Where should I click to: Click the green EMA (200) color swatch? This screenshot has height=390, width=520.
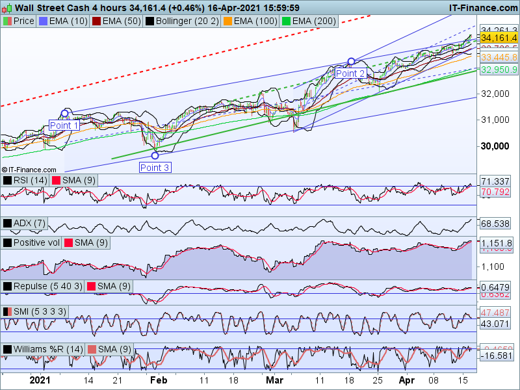(x=285, y=21)
